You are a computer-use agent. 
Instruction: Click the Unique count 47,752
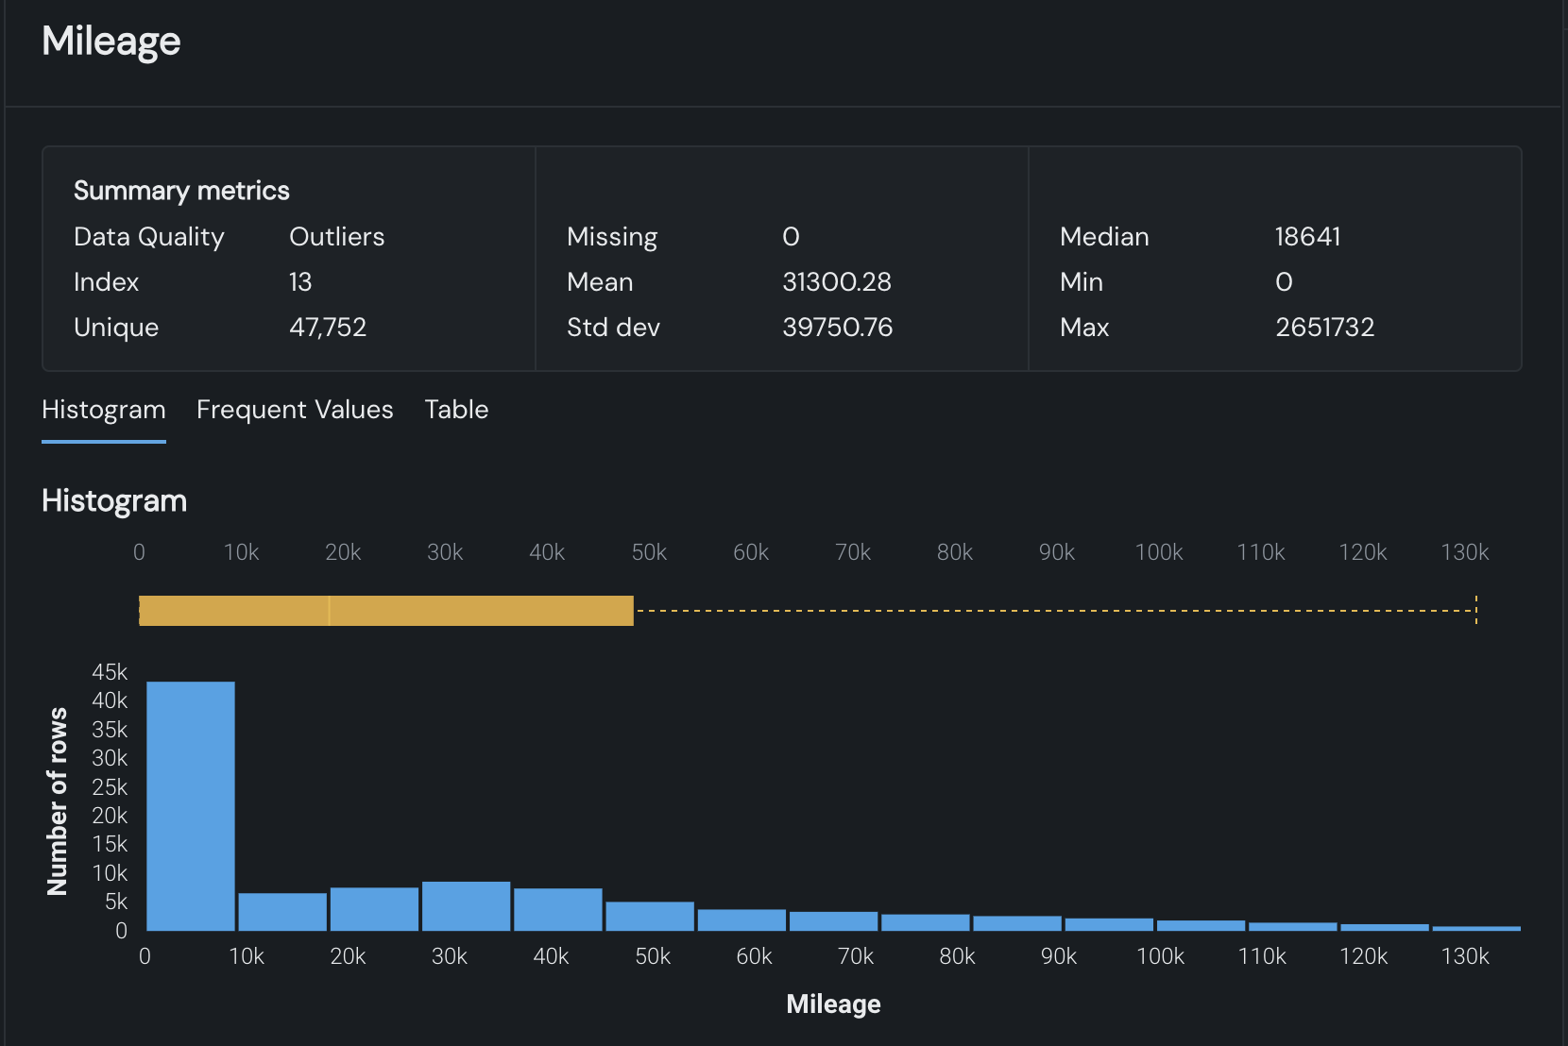click(328, 328)
